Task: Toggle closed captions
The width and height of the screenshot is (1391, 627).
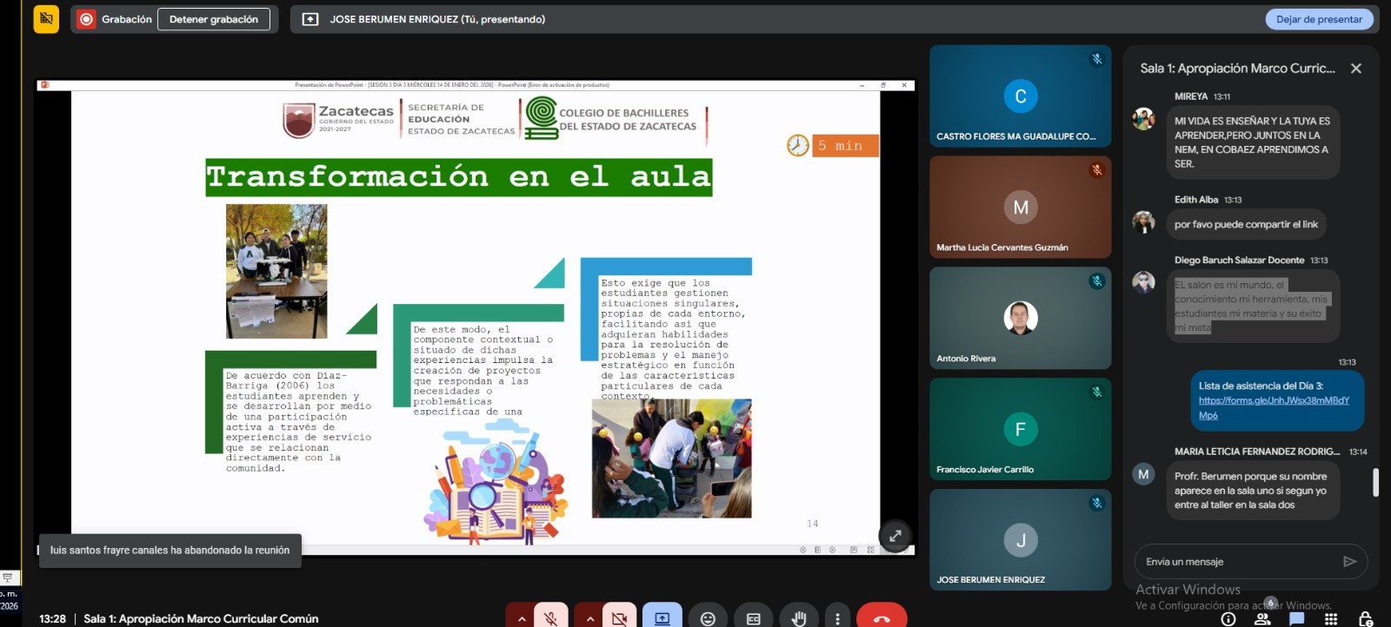Action: tap(753, 617)
